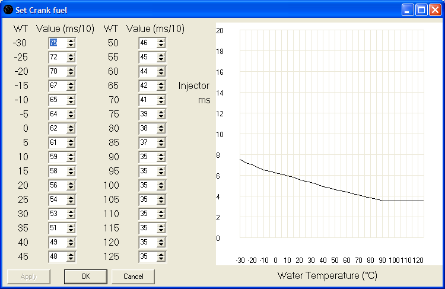Click the Apply button

[x=28, y=277]
